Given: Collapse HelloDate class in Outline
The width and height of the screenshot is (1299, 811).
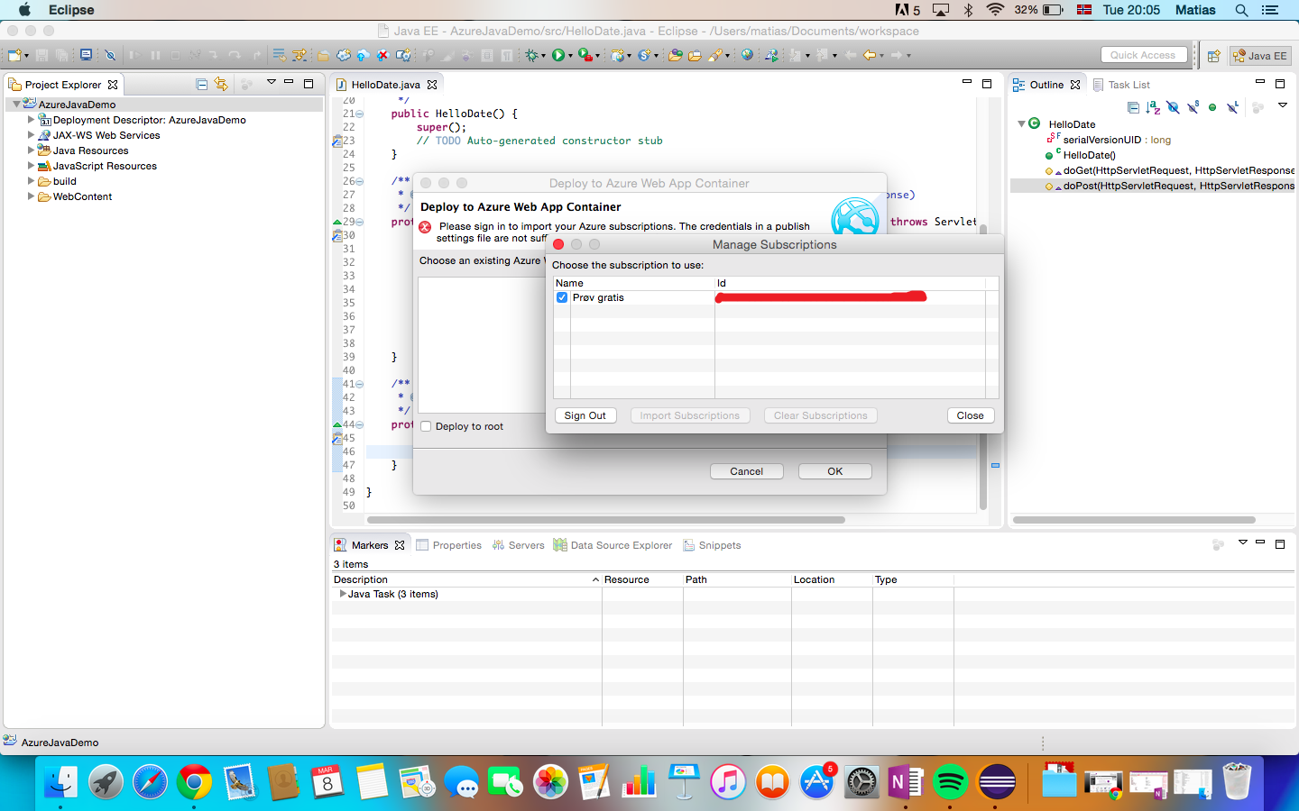Looking at the screenshot, I should (x=1021, y=123).
